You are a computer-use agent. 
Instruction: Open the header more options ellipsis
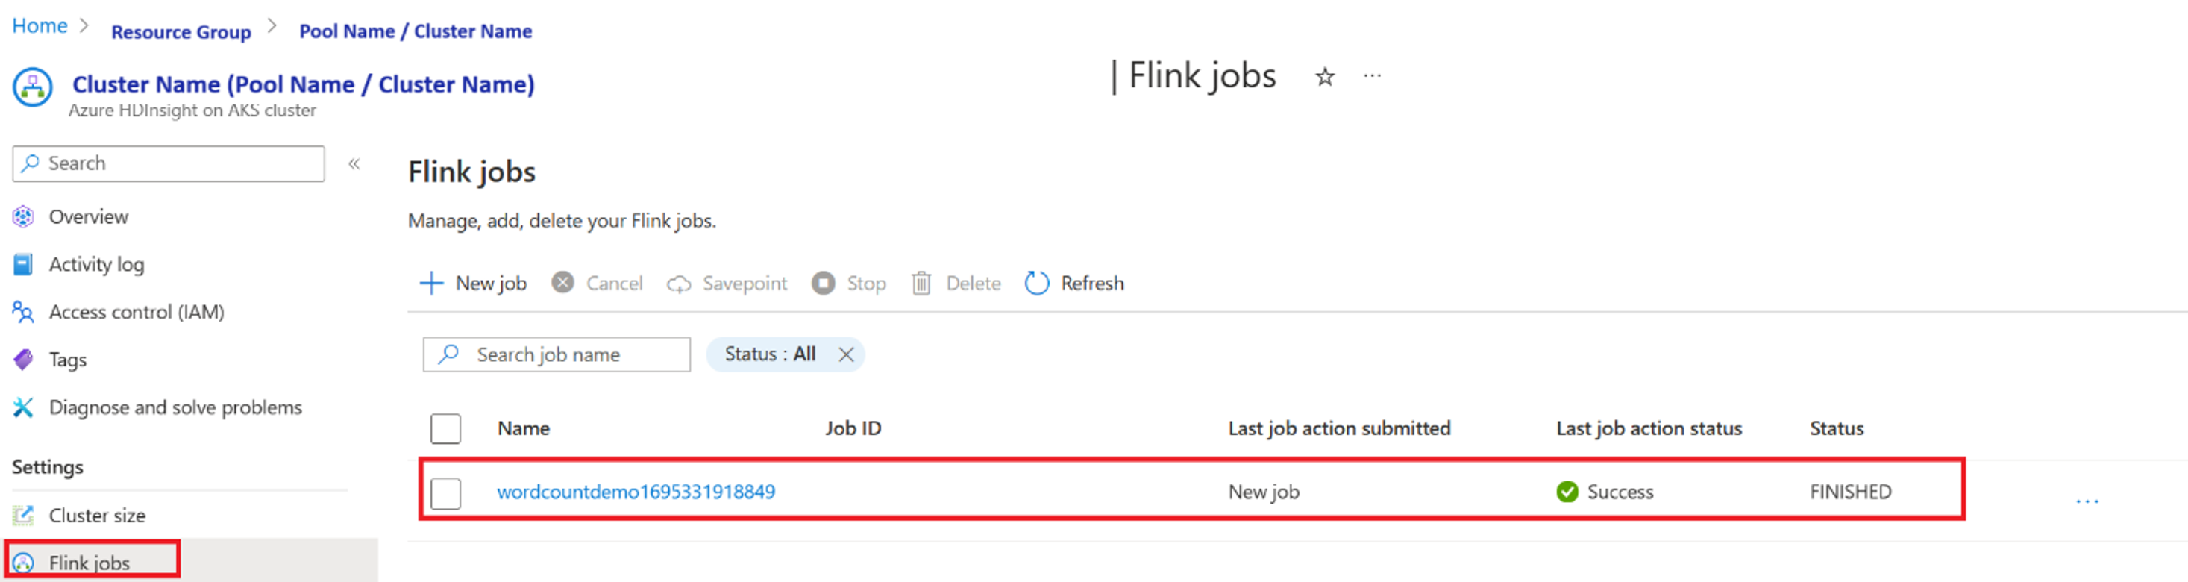(x=1372, y=76)
